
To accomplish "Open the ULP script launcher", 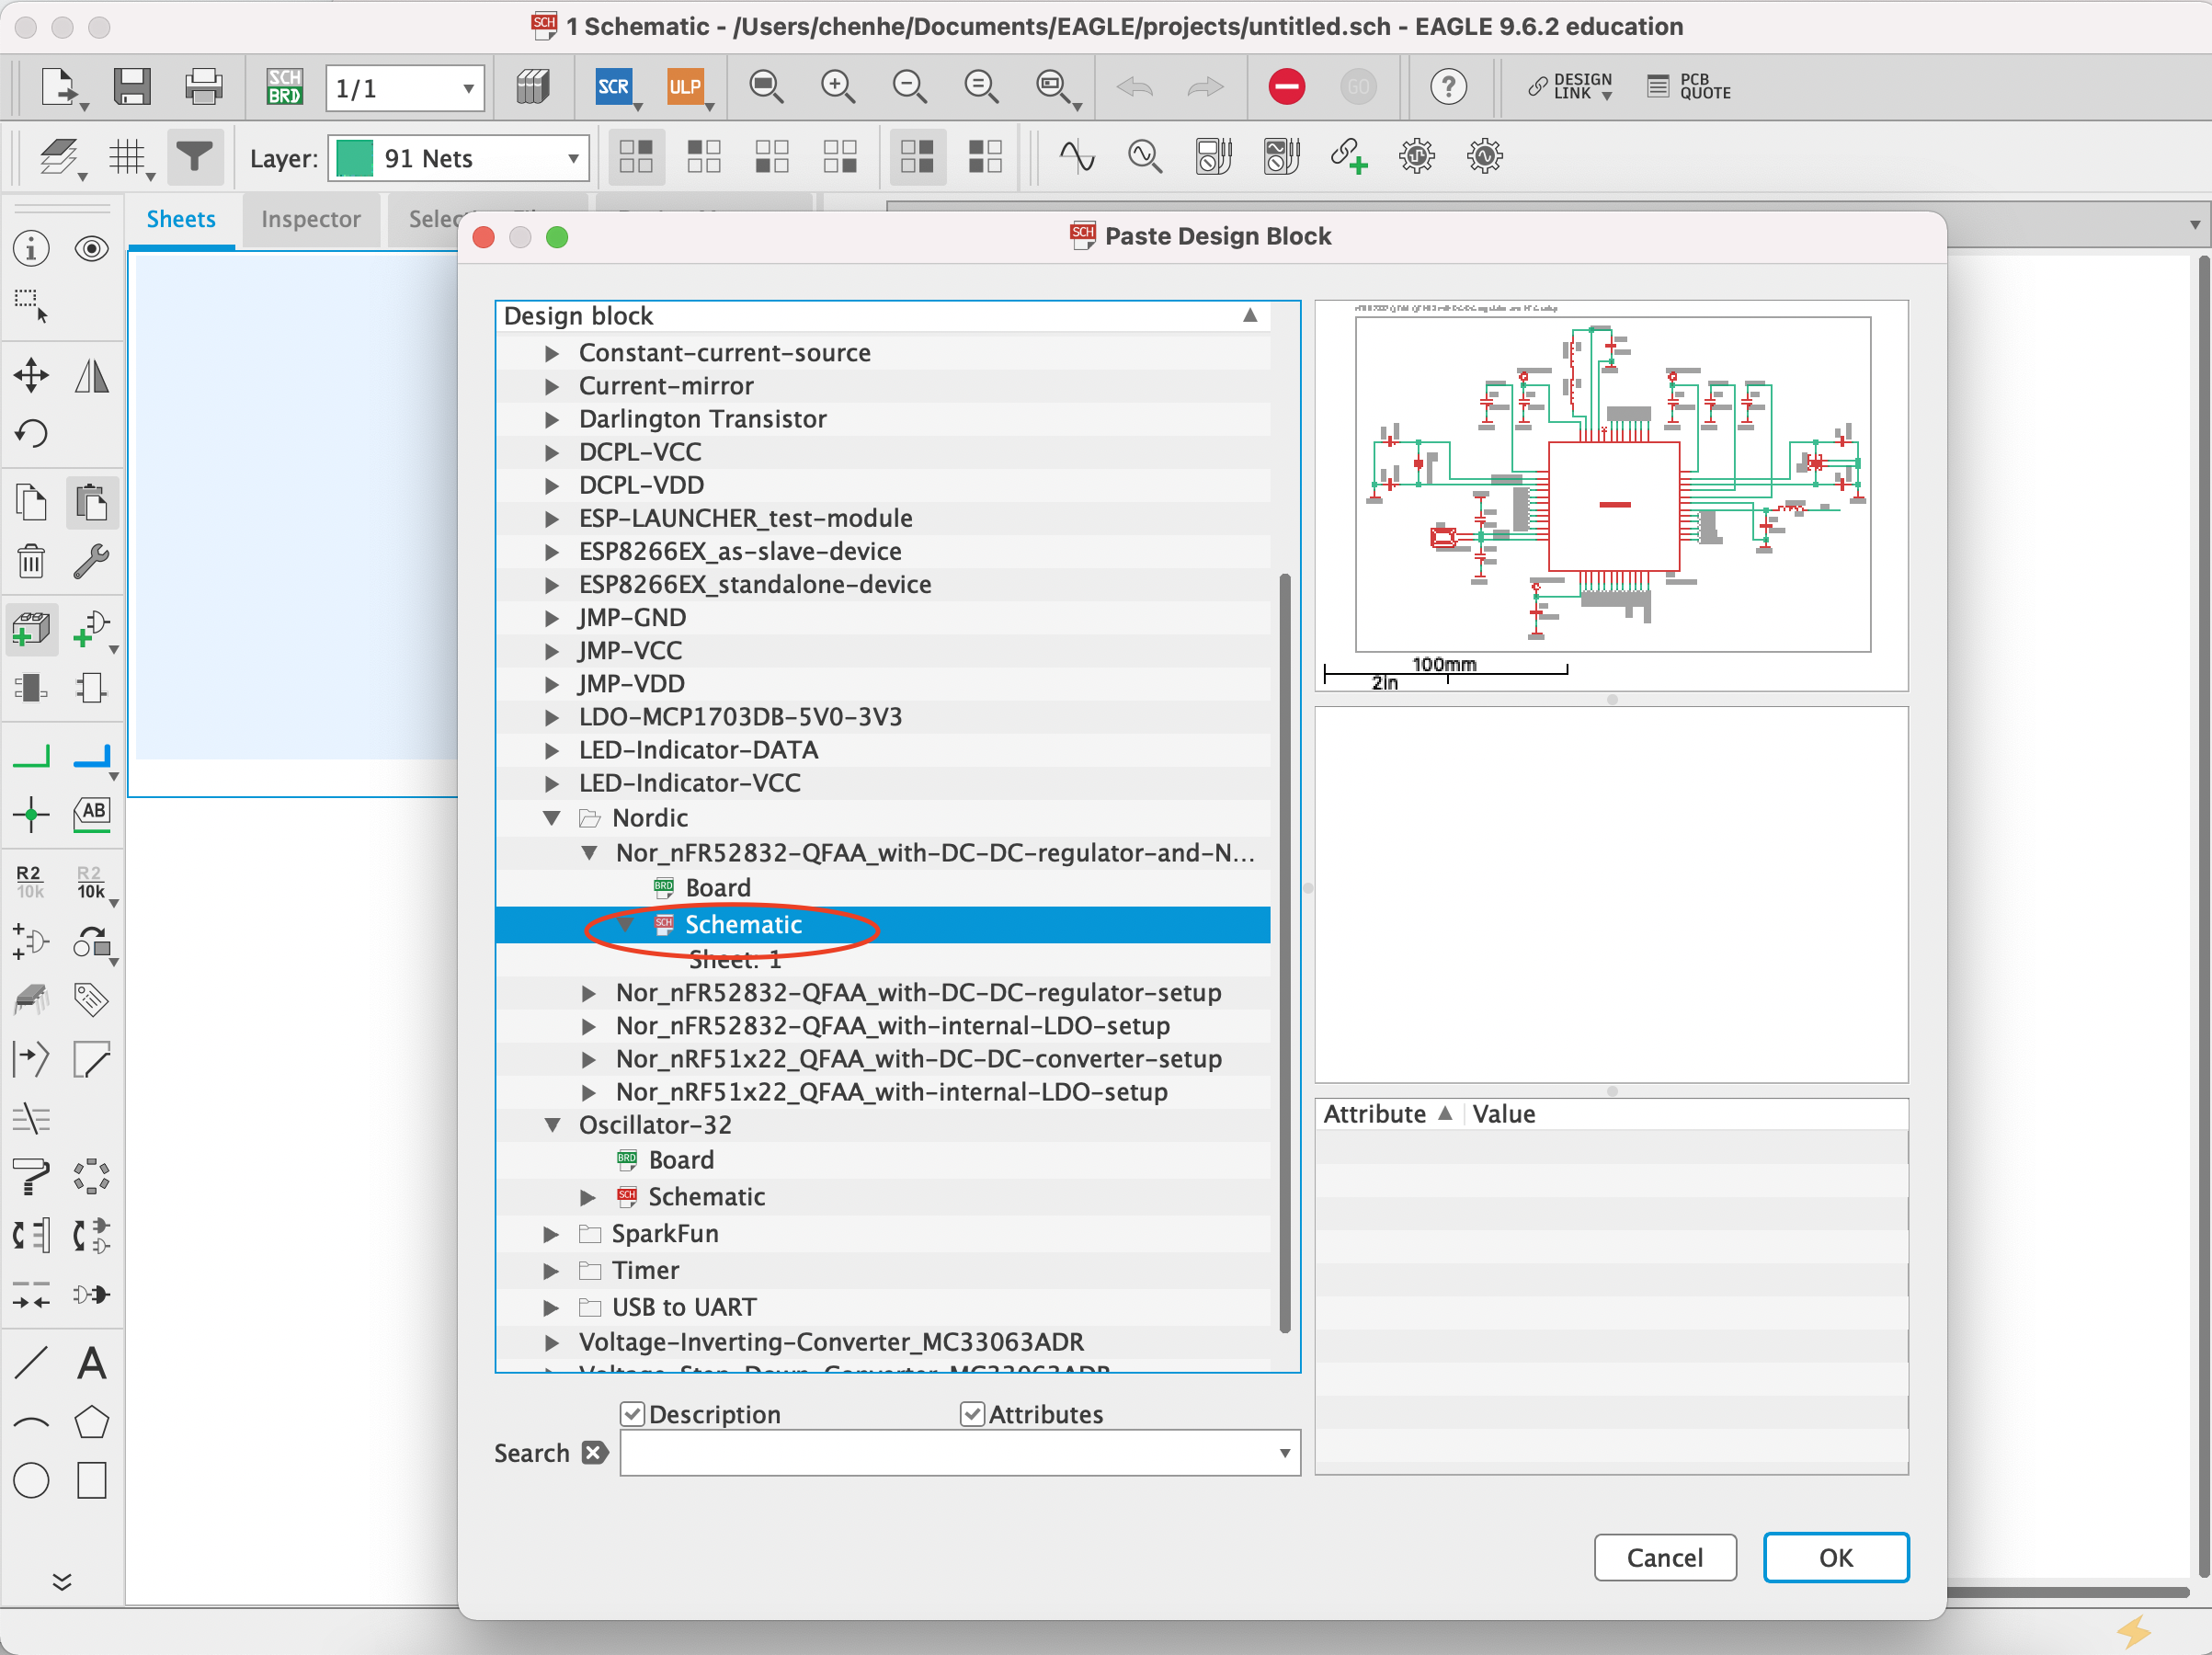I will (687, 87).
